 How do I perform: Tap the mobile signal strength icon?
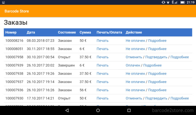[x=175, y=2]
